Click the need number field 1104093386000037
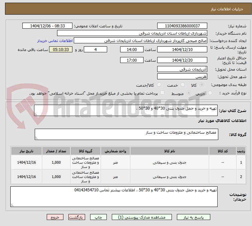This screenshot has width=252, height=226. tap(182, 26)
